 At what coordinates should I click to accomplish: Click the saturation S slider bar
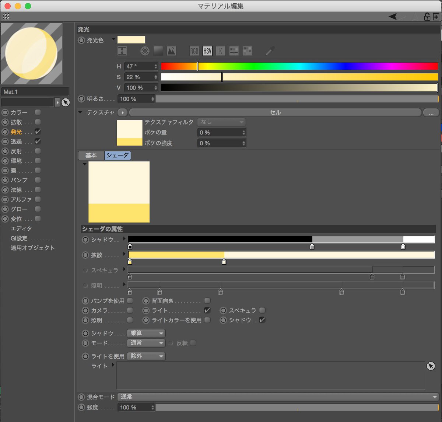pyautogui.click(x=299, y=77)
